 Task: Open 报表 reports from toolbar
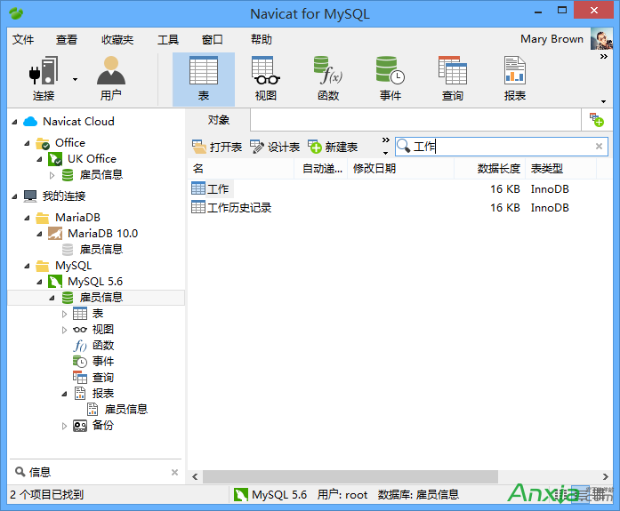coord(515,79)
